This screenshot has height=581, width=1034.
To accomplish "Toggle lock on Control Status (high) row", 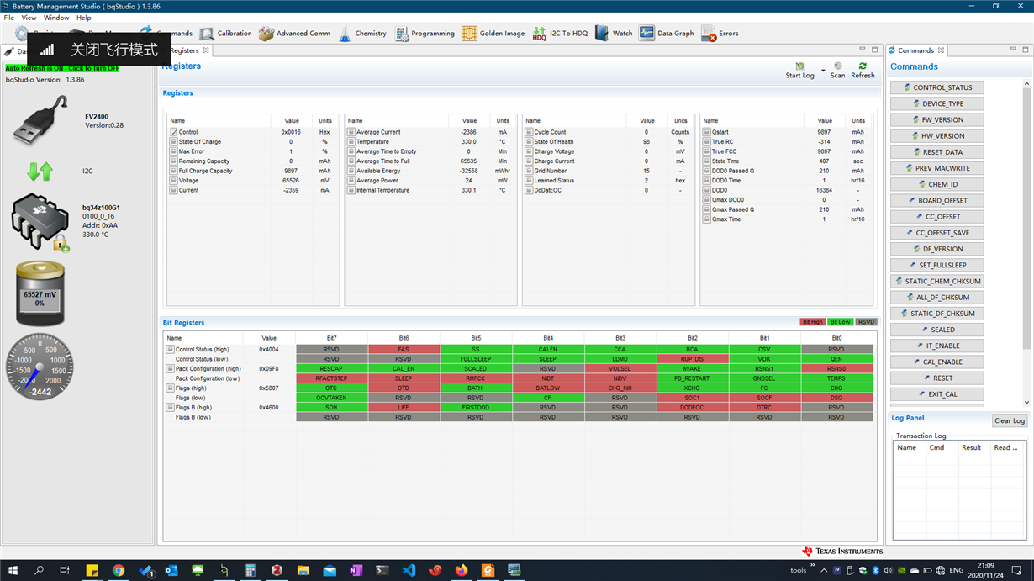I will click(170, 349).
